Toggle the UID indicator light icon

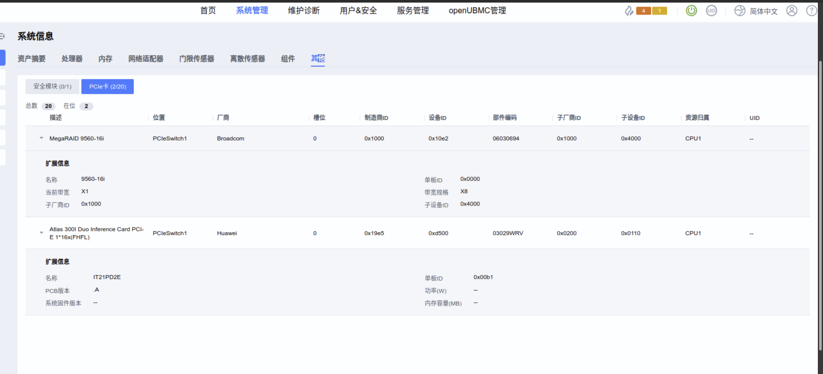711,11
